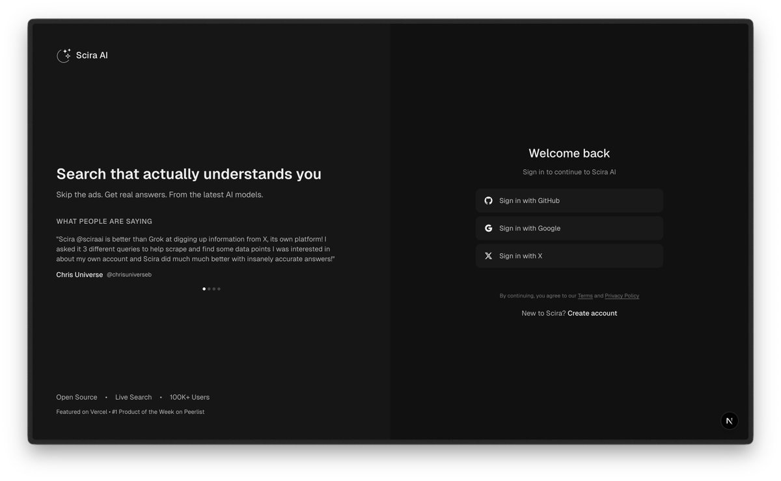Sign in with Google
Viewport: 781px width, 481px height.
tap(569, 228)
